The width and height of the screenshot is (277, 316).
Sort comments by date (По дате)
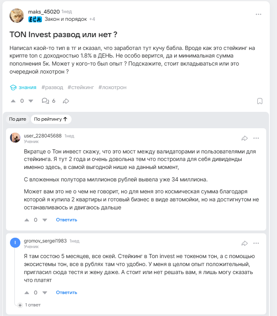[x=18, y=119]
